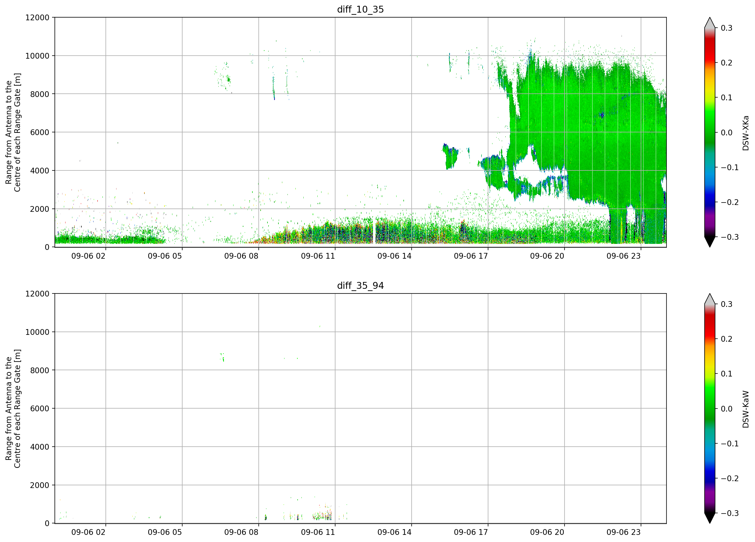Click the '0.2' tick on the DSW-XKa colorbar

point(727,62)
